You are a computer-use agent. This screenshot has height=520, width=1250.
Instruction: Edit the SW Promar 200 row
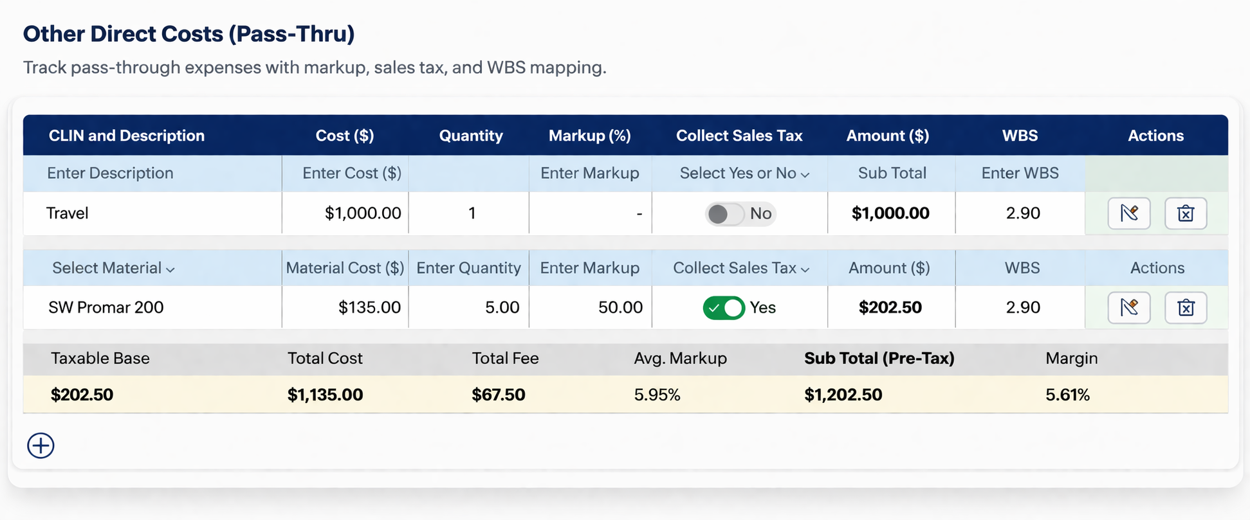coord(1129,308)
